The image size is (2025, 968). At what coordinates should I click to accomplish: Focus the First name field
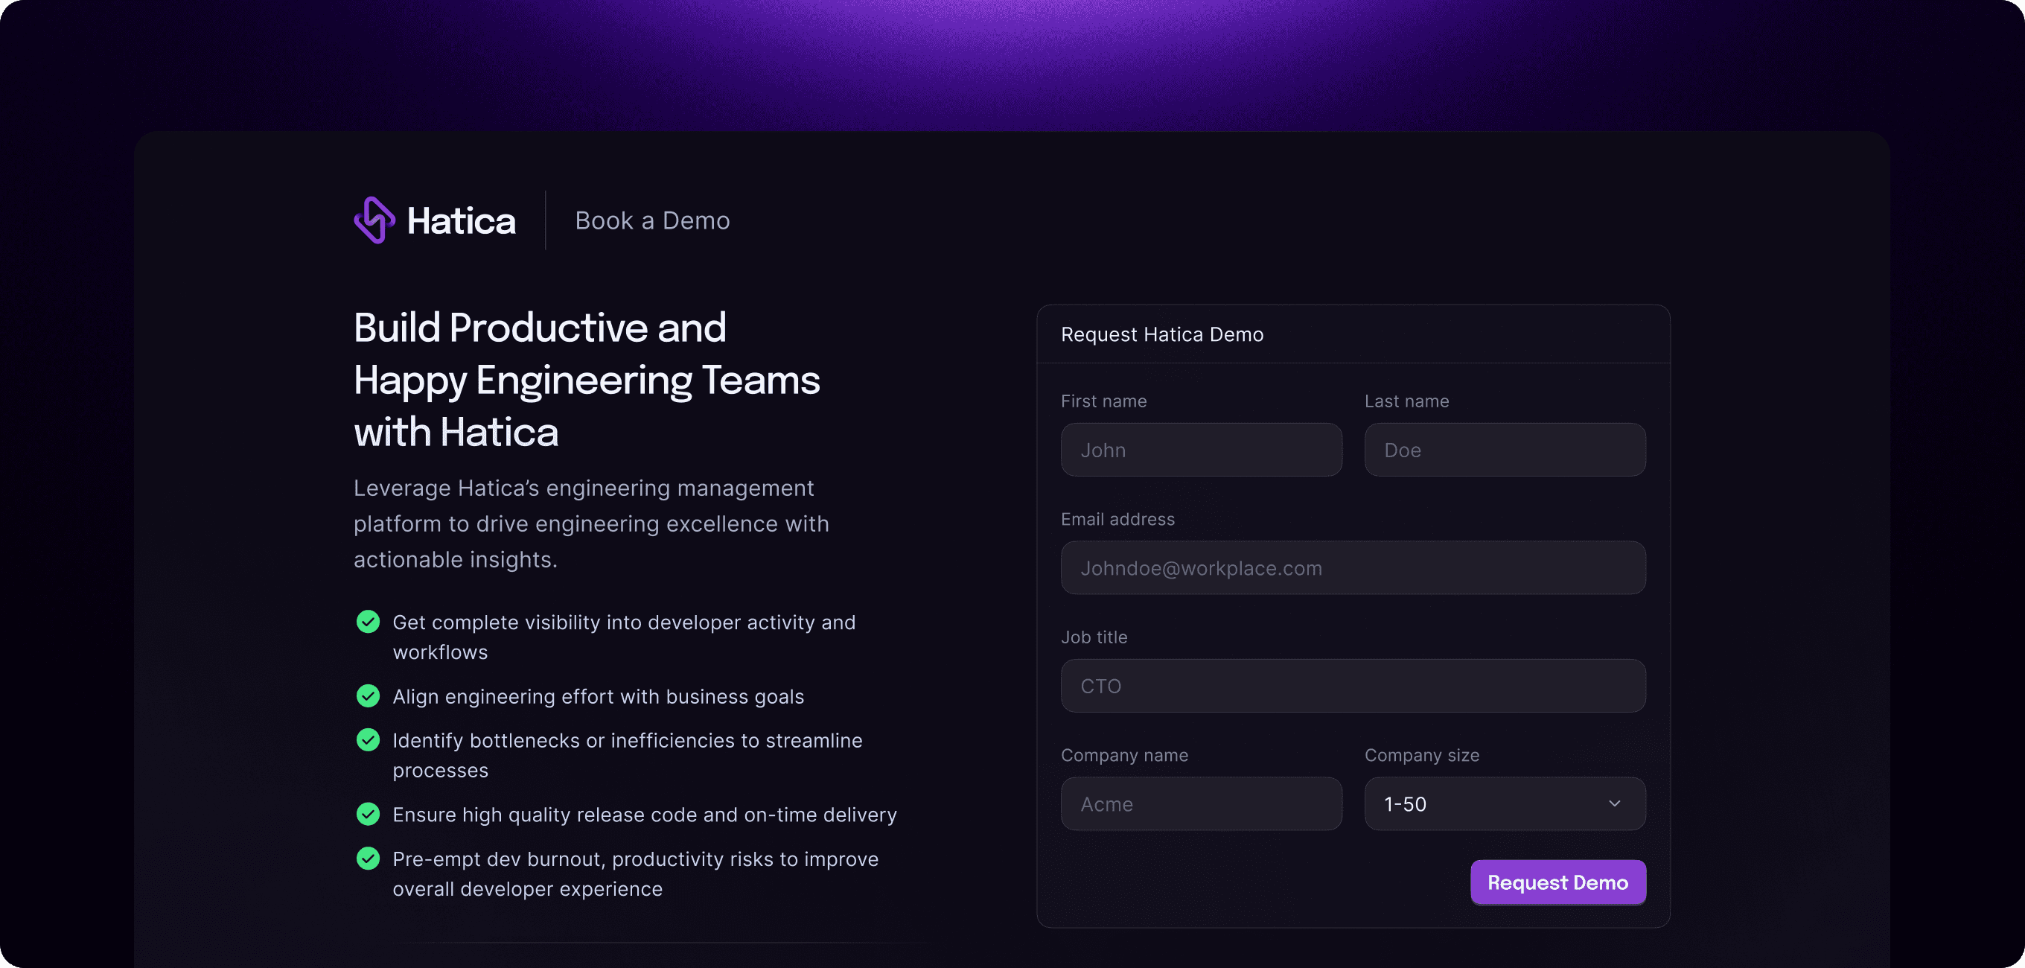click(x=1200, y=450)
